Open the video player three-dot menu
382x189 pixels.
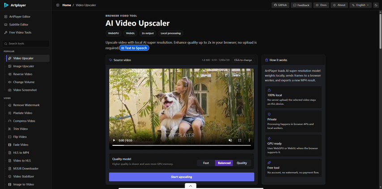pyautogui.click(x=249, y=140)
